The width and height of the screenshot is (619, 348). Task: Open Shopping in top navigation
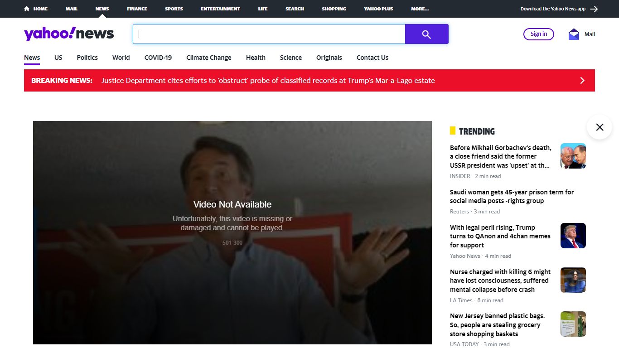[x=334, y=9]
